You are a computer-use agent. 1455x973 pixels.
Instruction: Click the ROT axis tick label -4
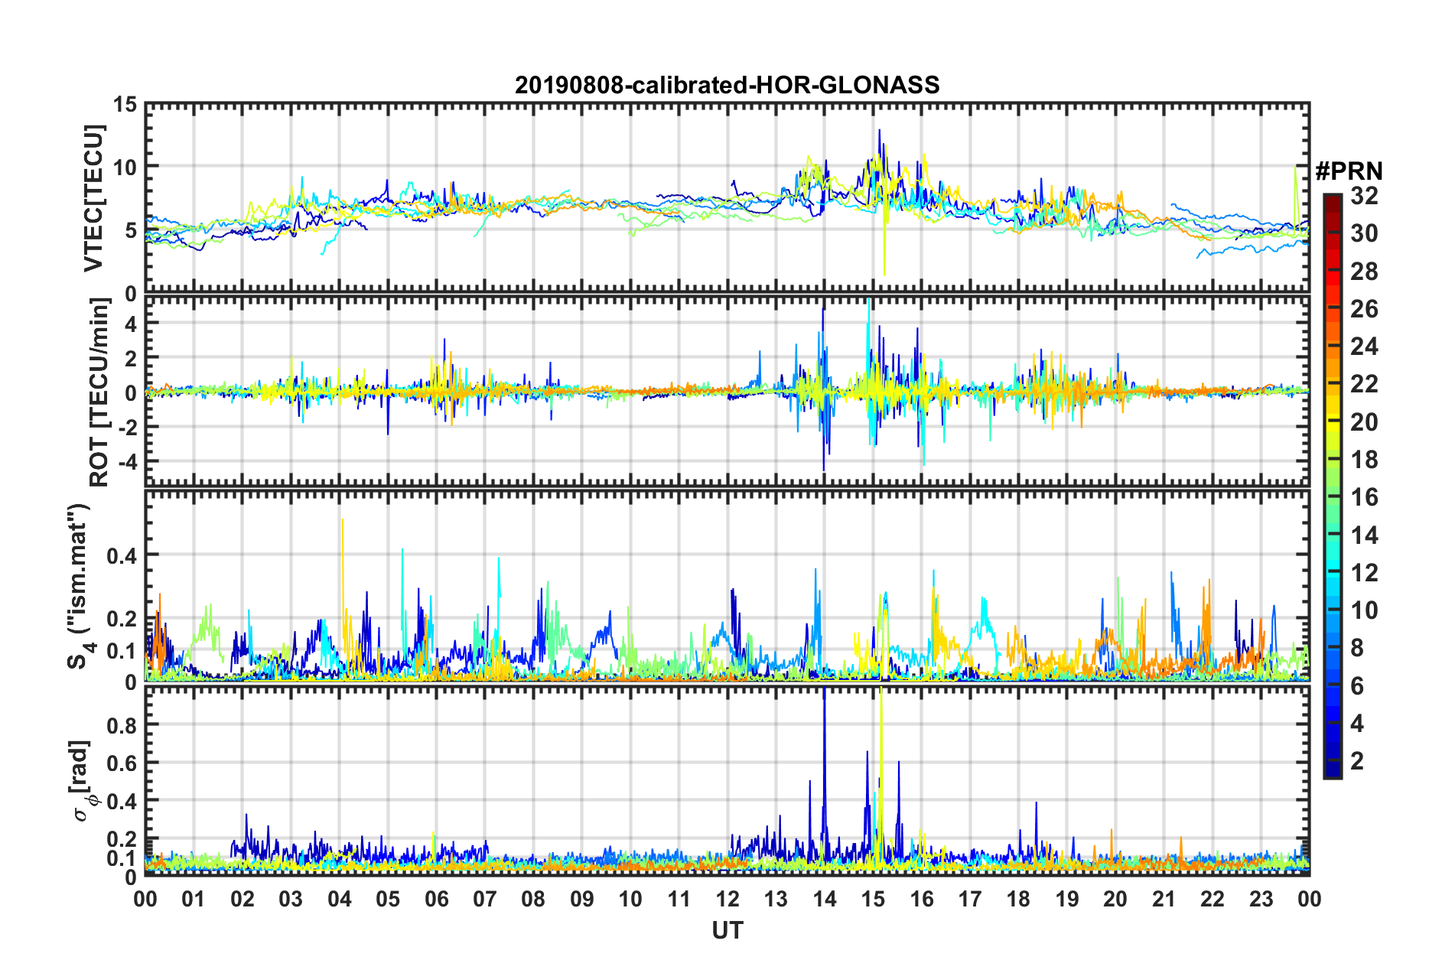click(126, 462)
